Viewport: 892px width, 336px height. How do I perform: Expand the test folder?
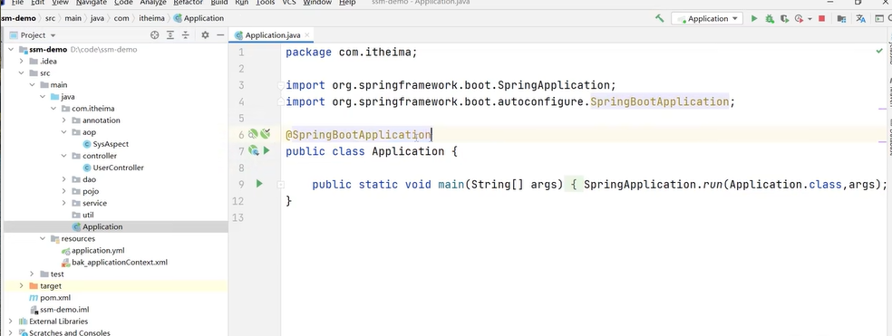coord(32,274)
